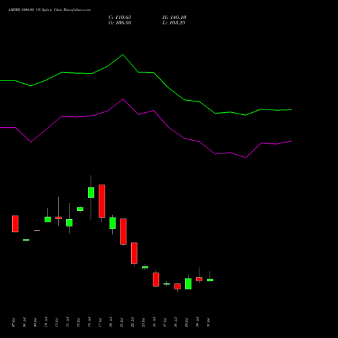
Task: Select the 29 Jul date label
Action: pyautogui.click(x=187, y=322)
